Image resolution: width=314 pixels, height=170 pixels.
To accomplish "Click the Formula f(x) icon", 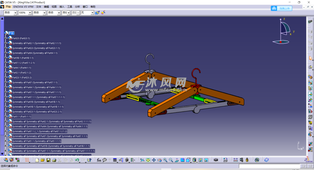I will point(99,160).
